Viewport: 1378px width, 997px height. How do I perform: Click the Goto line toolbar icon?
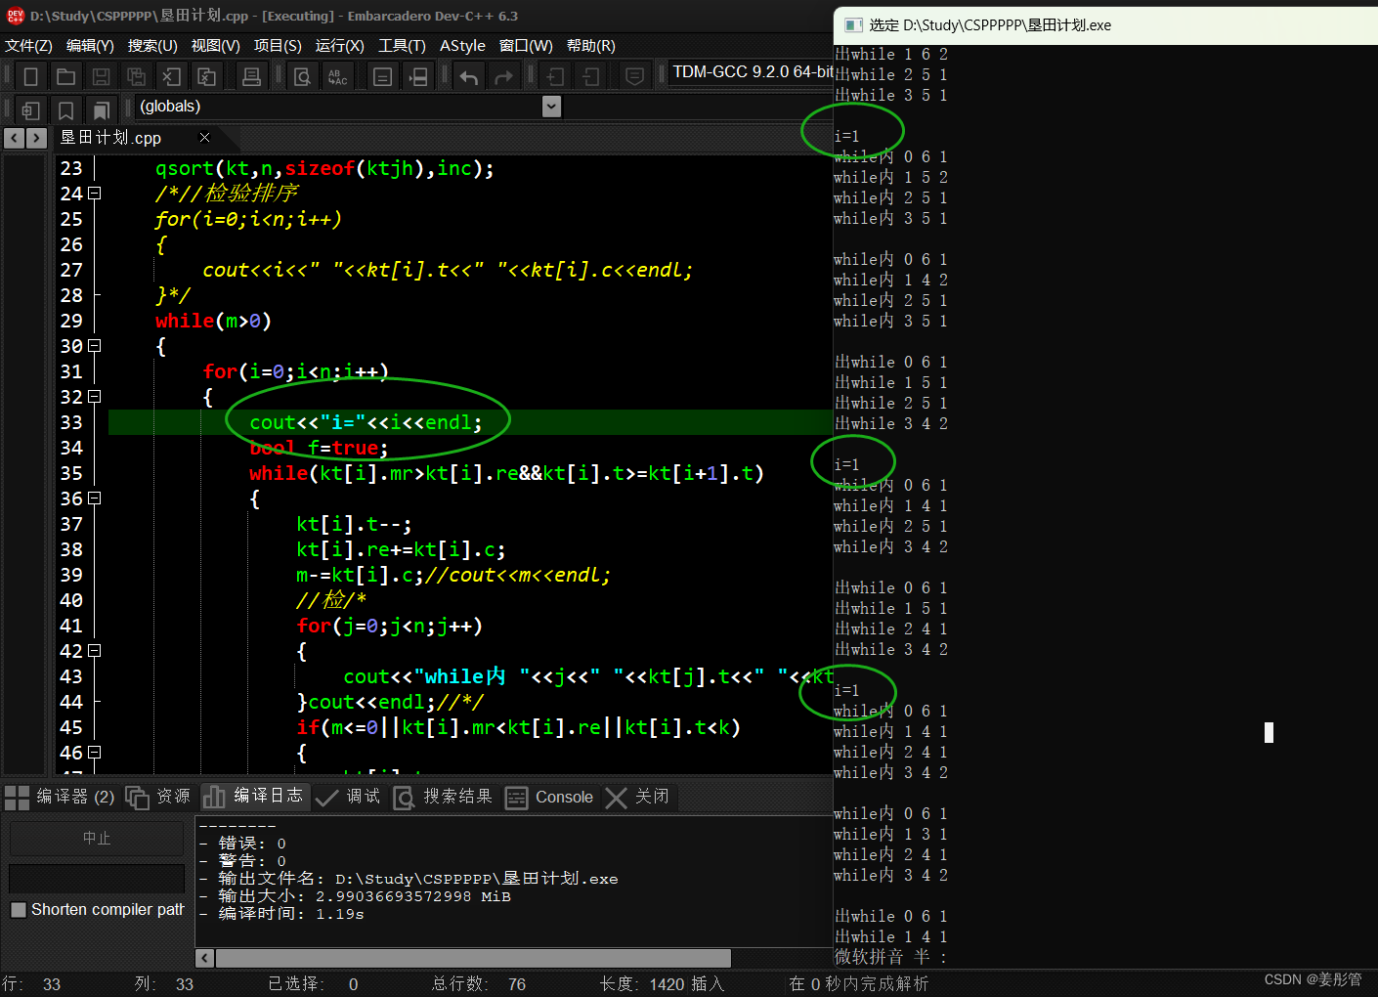click(382, 76)
